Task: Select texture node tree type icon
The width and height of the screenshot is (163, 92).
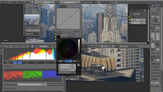Action: [x=35, y=46]
